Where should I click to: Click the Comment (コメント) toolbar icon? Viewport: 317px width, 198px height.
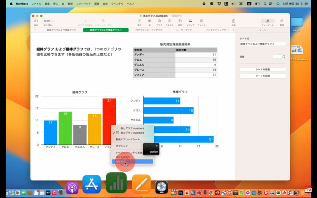(202, 21)
